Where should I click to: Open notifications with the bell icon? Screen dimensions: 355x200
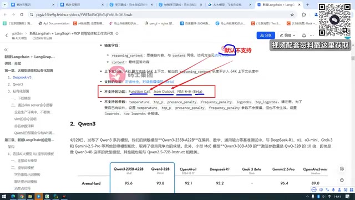pos(304,36)
